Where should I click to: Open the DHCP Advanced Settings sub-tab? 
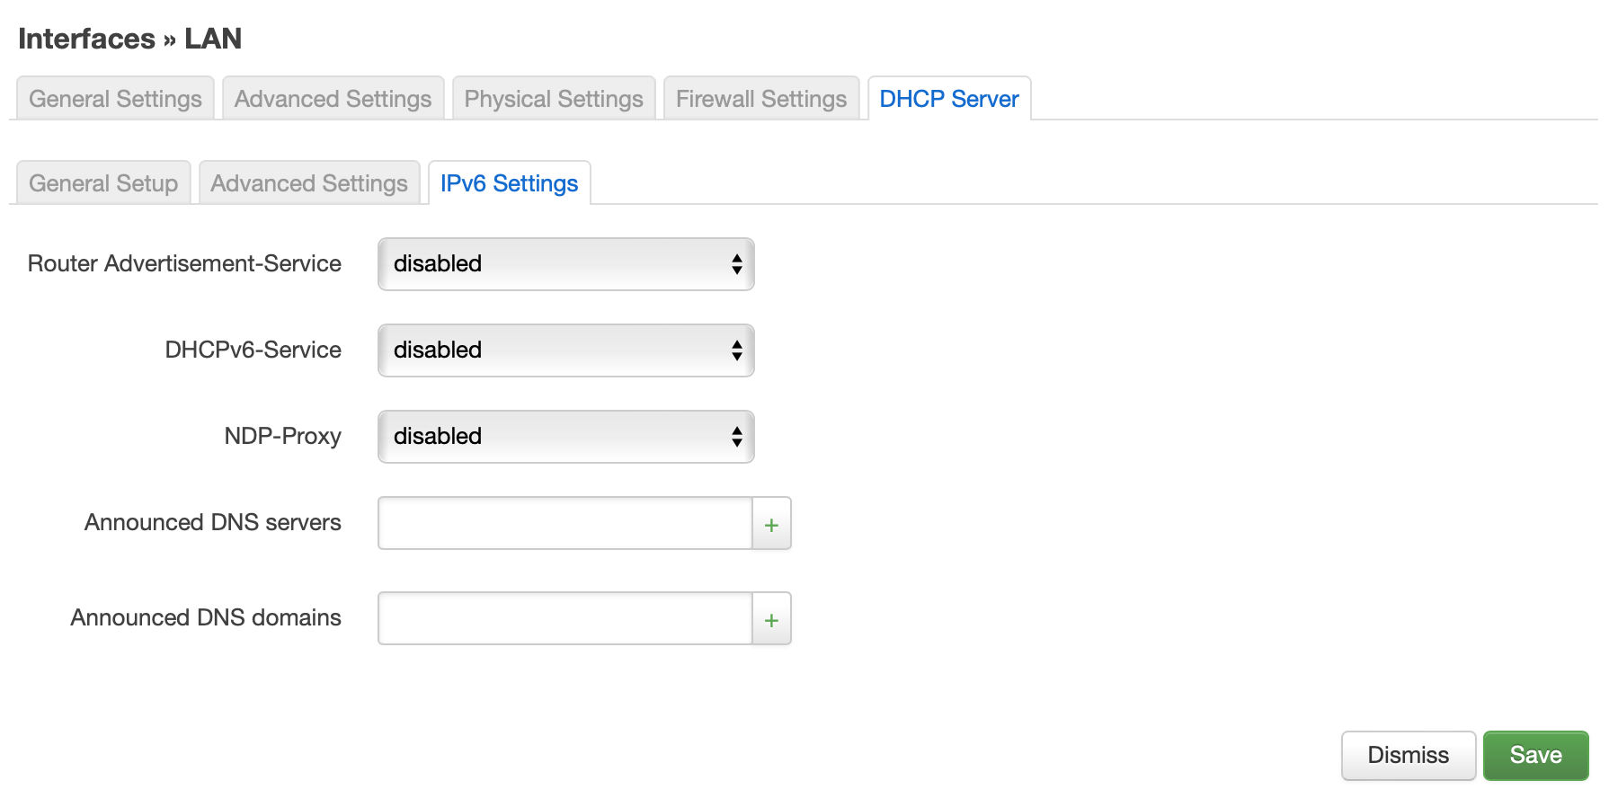pos(309,183)
